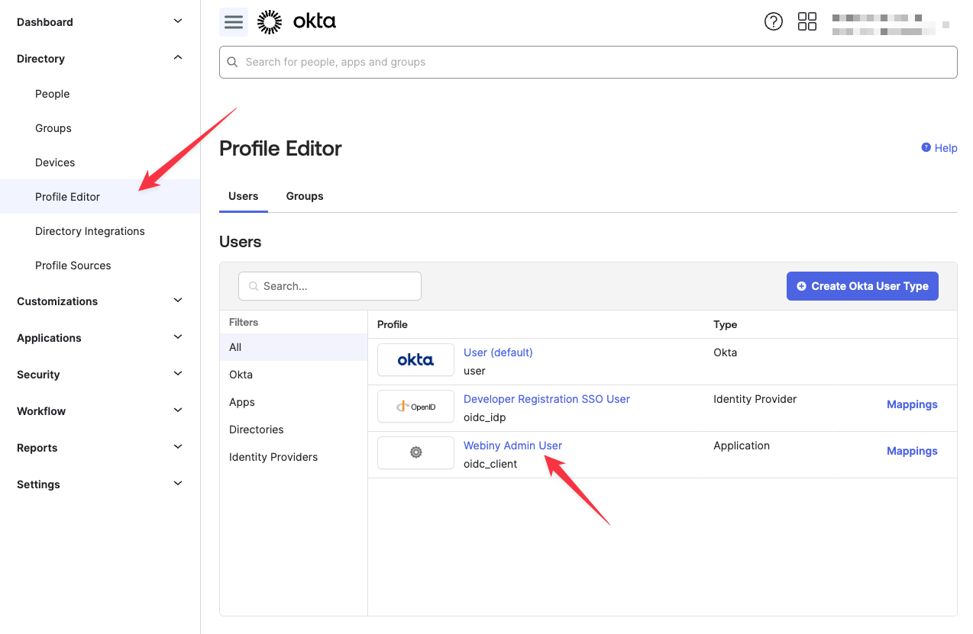The width and height of the screenshot is (973, 634).
Task: Click the Help link icon
Action: click(926, 147)
